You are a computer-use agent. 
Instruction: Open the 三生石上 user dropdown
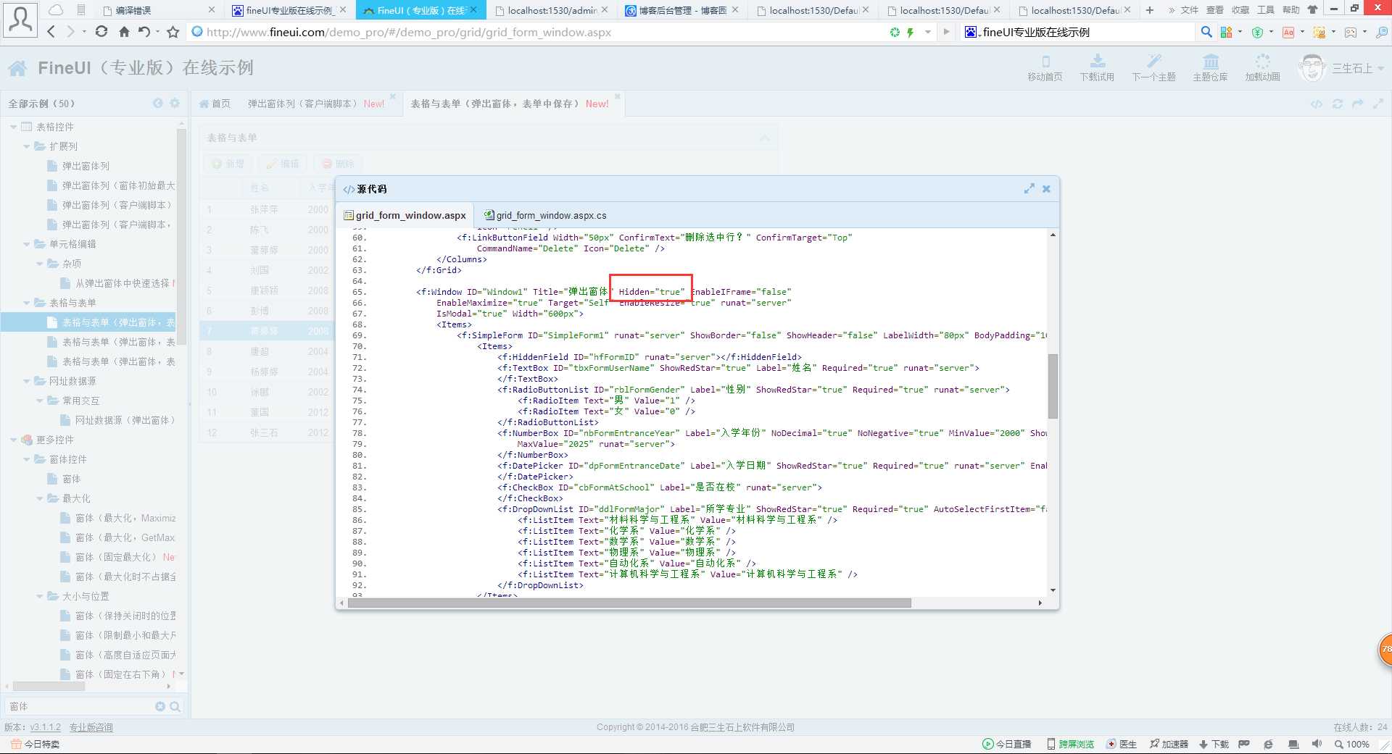point(1342,68)
